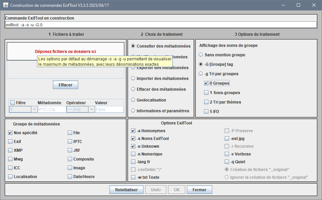Check the Date/Heure metadata group
The image size is (322, 200).
70,177
